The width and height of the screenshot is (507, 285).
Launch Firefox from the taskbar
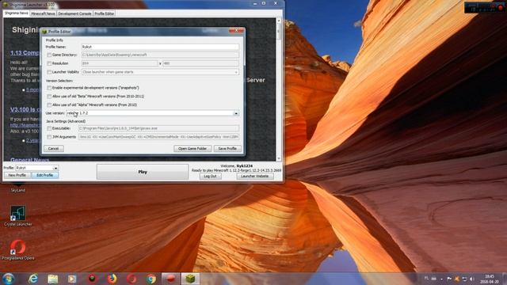click(112, 279)
